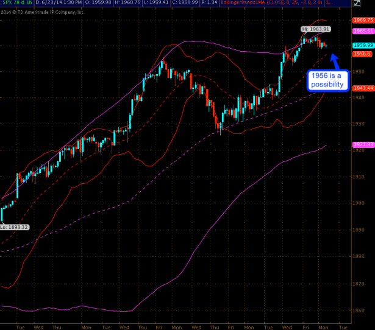Viewport: 375px width, 330px height.
Task: Click the Hi: 1963.91 high marker bubble
Action: (315, 29)
